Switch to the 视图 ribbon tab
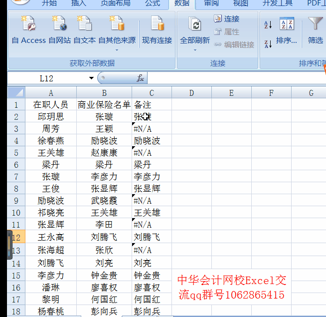This screenshot has height=317, width=326. tap(241, 3)
